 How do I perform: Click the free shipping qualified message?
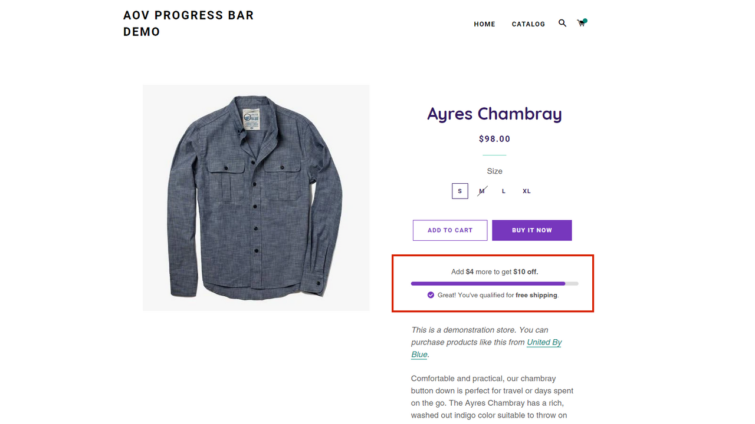498,295
